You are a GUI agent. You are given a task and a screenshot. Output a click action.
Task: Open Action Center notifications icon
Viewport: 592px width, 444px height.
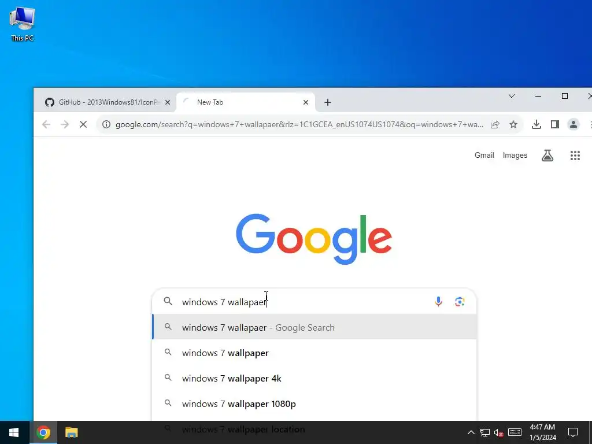(573, 432)
